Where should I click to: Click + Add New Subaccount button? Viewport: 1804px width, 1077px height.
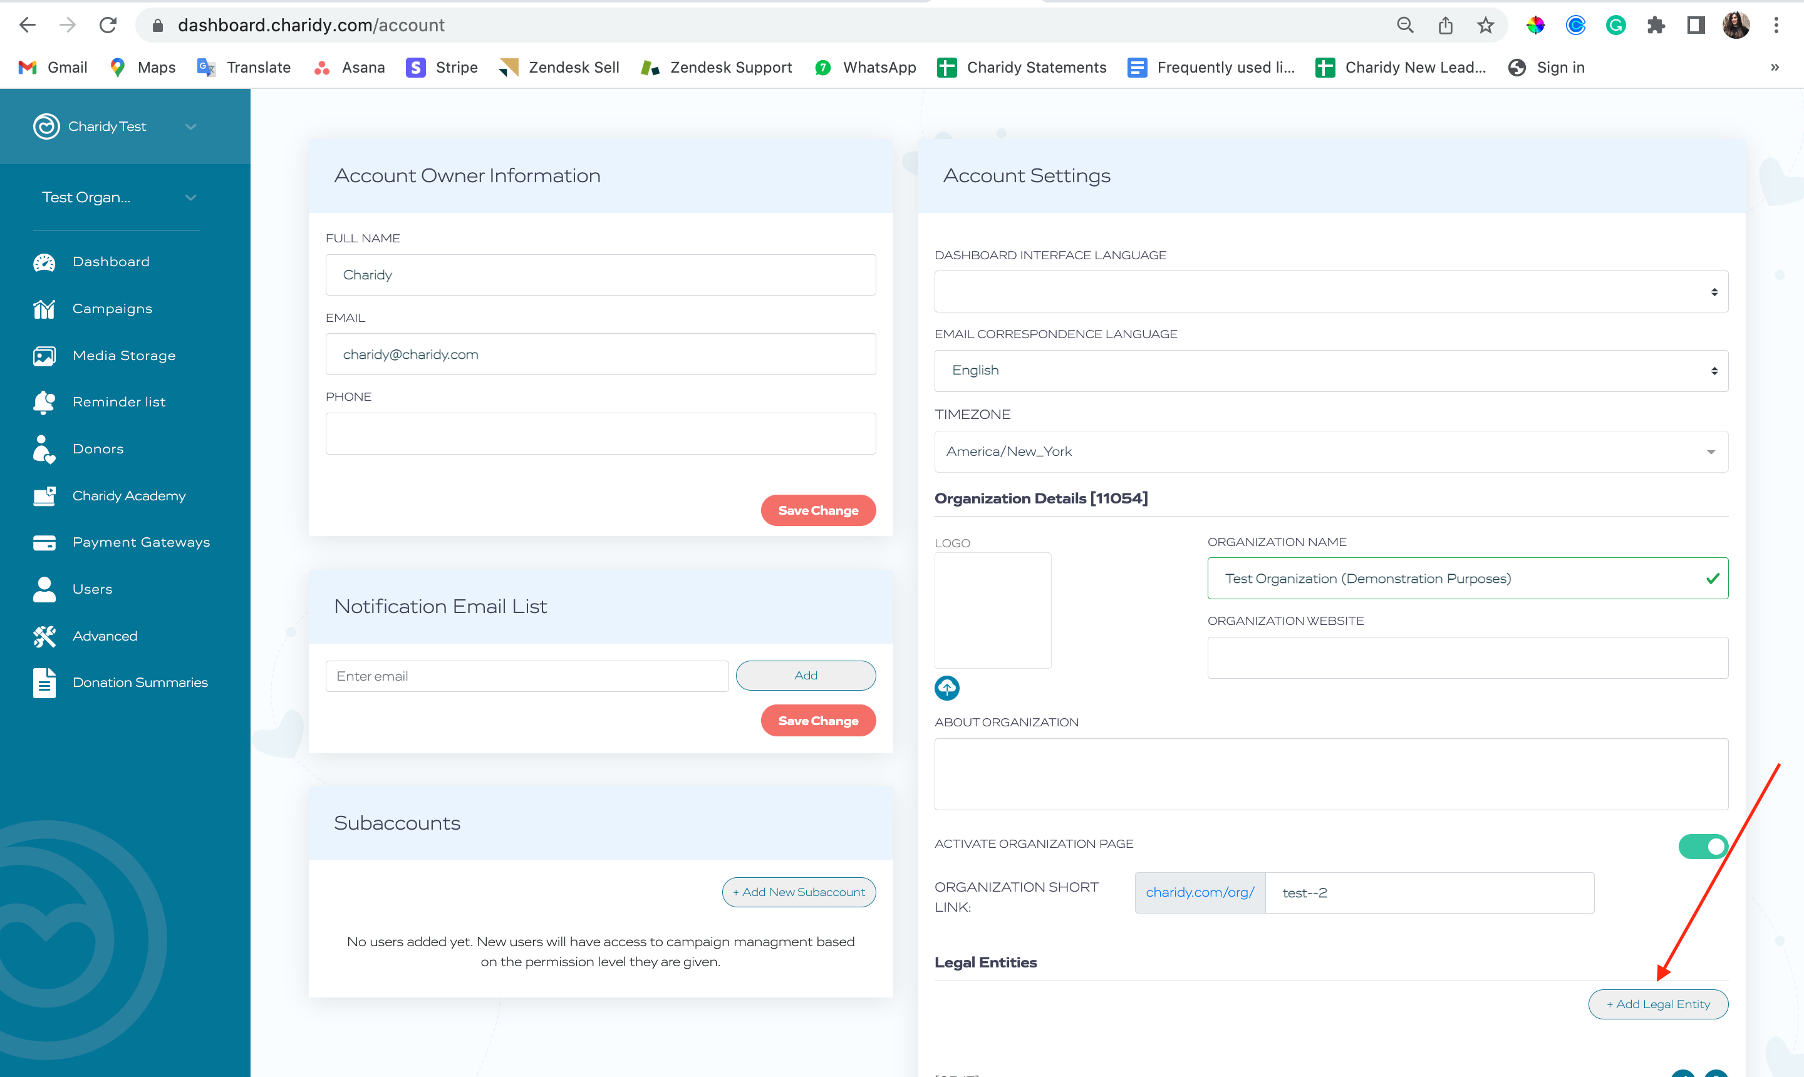799,892
